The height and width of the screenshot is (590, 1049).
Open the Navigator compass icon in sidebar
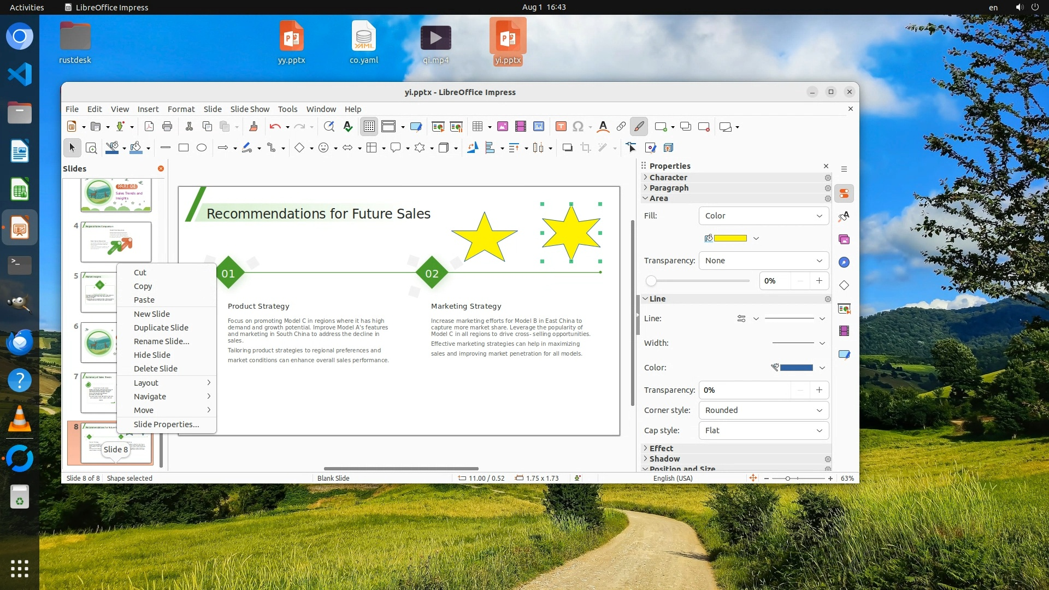point(844,262)
